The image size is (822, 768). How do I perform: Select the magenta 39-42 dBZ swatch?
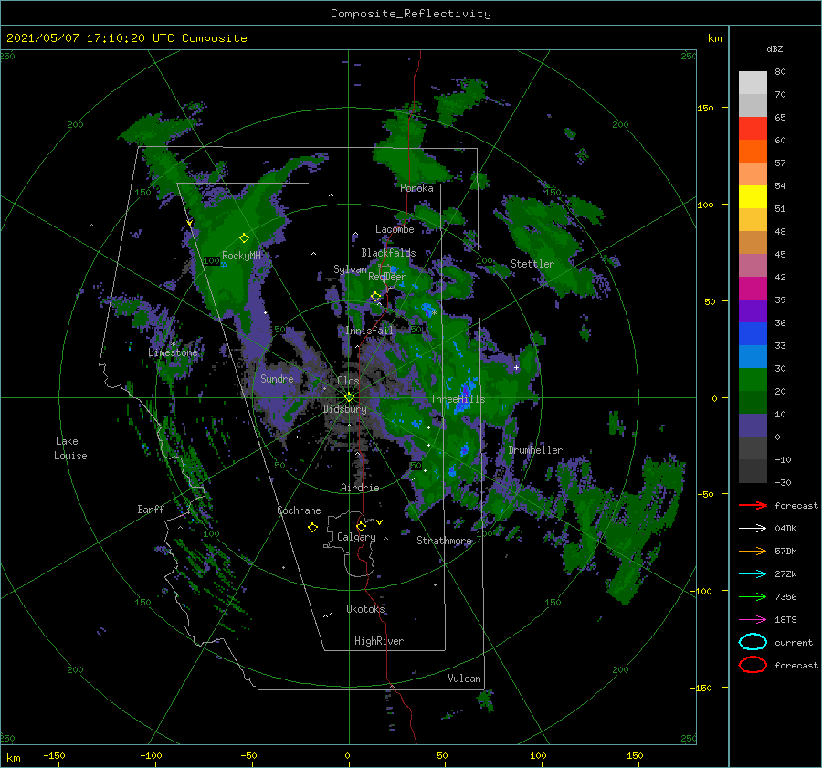(x=753, y=289)
